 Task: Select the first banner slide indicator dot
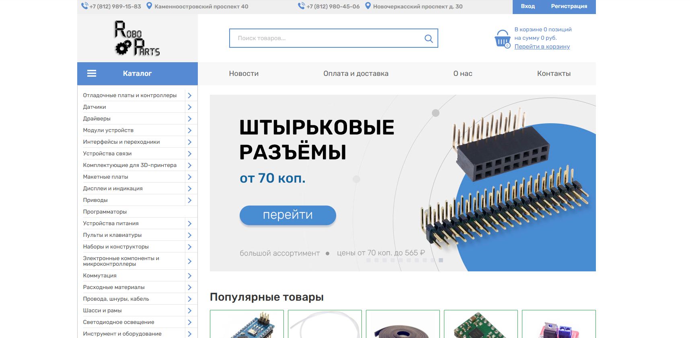pyautogui.click(x=368, y=261)
